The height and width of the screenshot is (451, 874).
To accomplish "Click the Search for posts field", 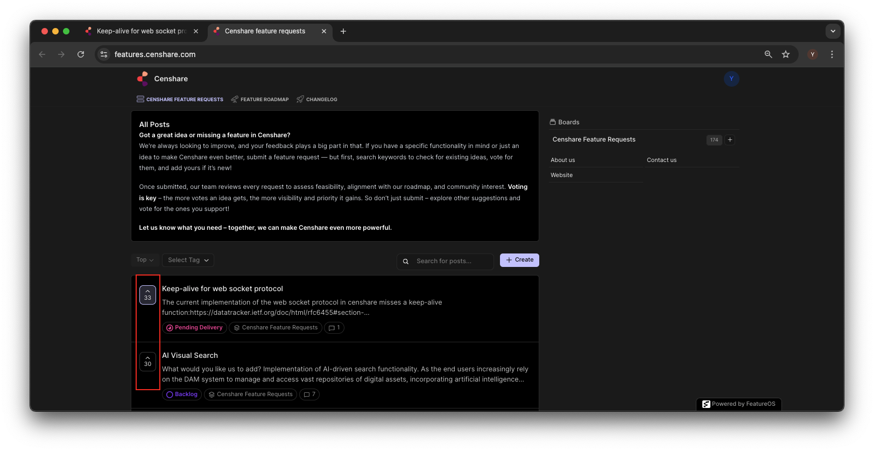I will click(451, 261).
